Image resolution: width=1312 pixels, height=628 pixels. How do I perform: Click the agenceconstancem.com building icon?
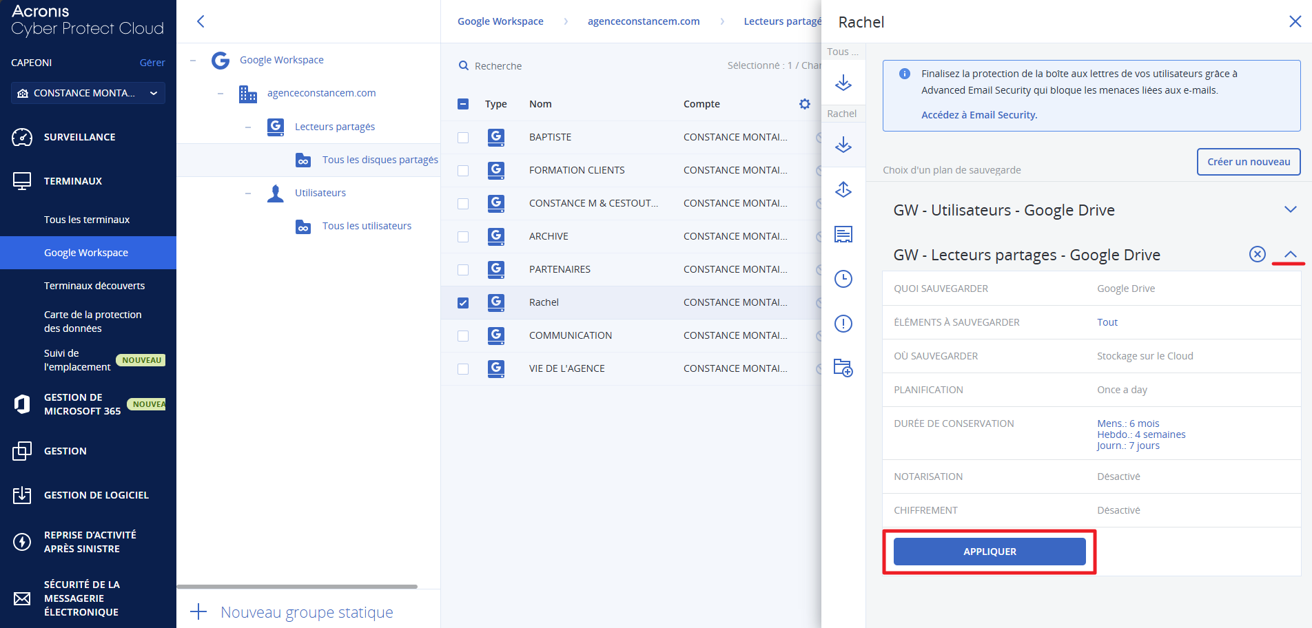(x=248, y=94)
